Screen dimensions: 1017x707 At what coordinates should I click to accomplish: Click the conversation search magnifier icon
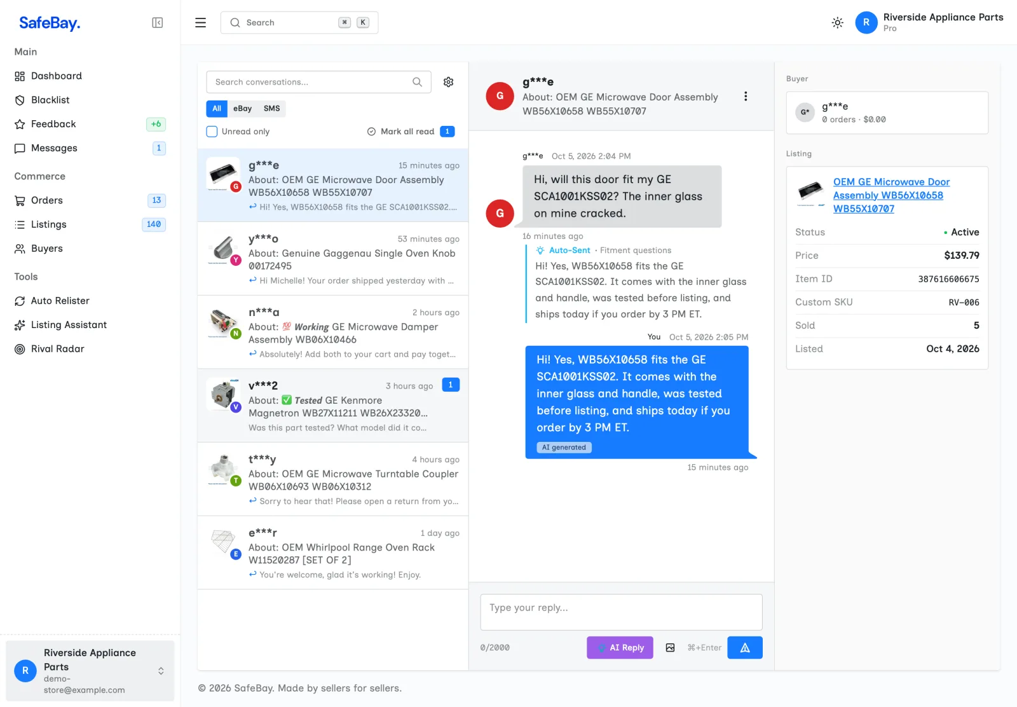(417, 82)
